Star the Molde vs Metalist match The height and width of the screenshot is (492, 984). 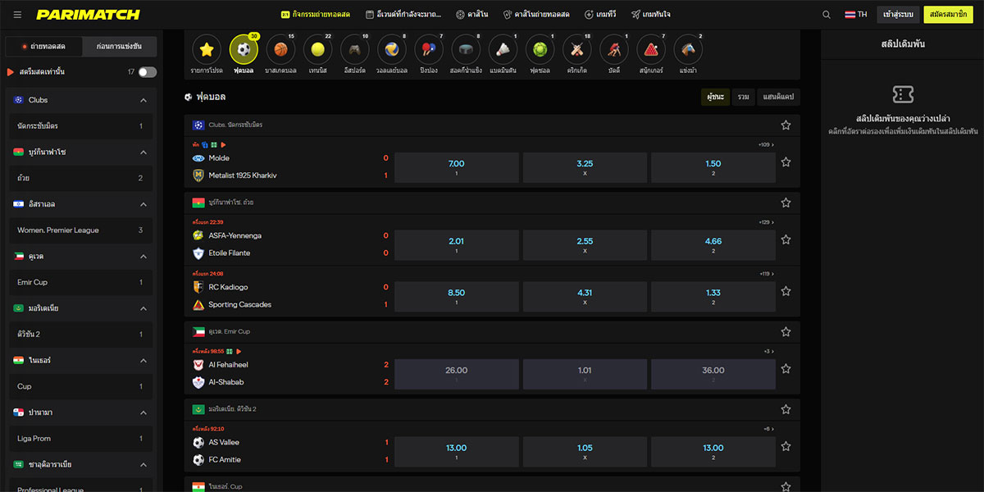click(786, 163)
